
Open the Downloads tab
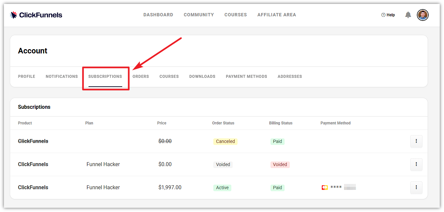click(202, 76)
